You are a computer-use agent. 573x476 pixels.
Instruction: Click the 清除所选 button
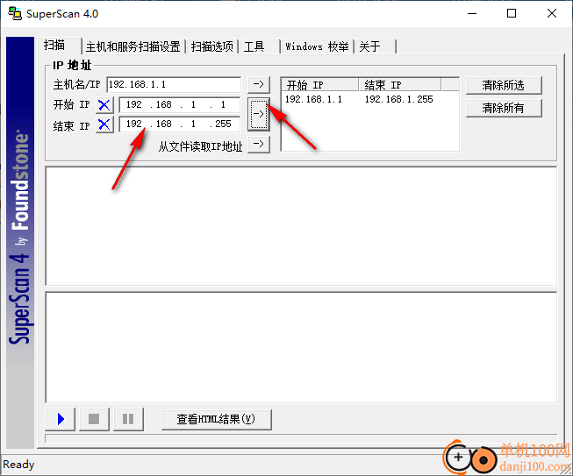pos(504,85)
